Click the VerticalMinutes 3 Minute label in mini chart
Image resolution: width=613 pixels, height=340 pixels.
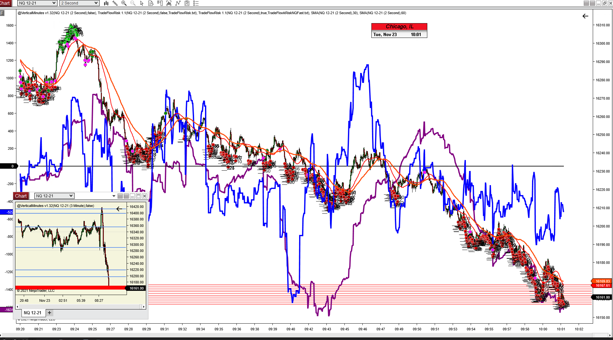click(x=56, y=206)
